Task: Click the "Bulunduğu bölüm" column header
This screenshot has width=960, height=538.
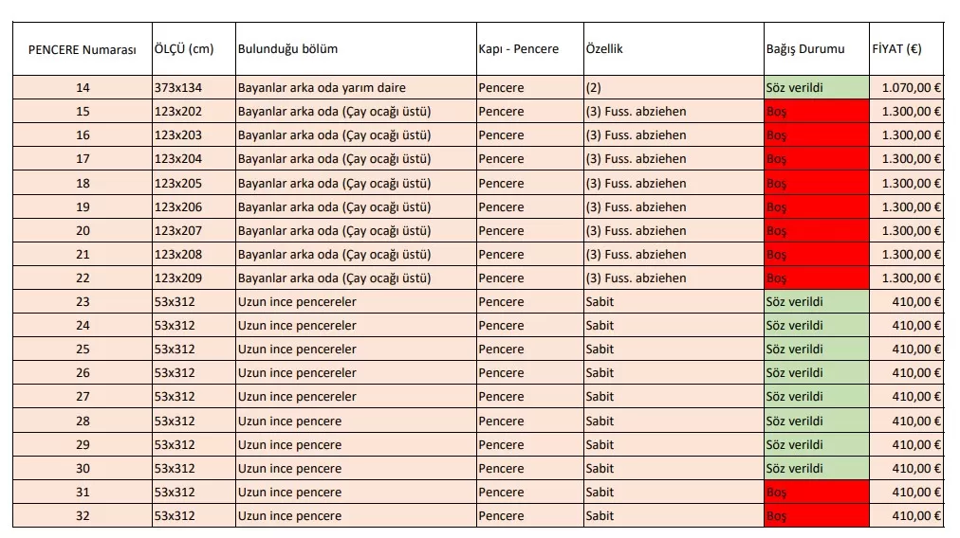Action: (x=287, y=49)
